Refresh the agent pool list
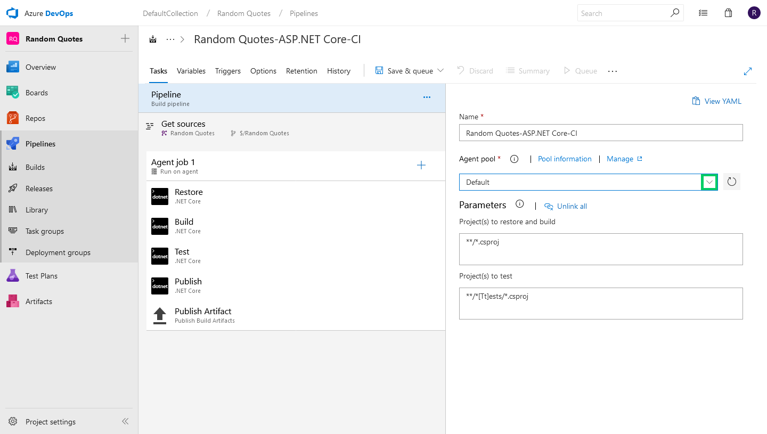The width and height of the screenshot is (767, 434). (x=732, y=182)
